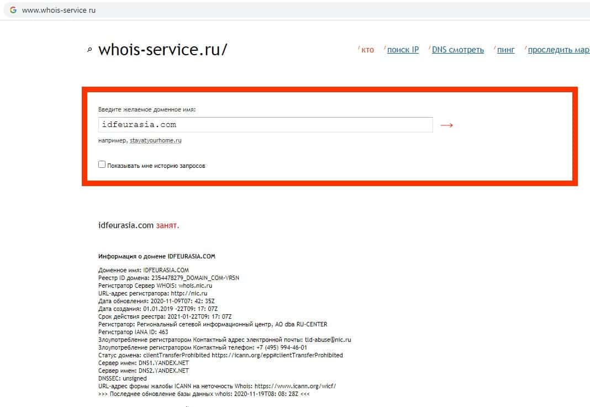The height and width of the screenshot is (407, 590).
Task: Focus the domain name input field
Action: 265,125
